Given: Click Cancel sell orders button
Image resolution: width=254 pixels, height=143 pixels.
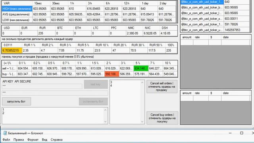Looking at the screenshot, I should pyautogui.click(x=162, y=87).
